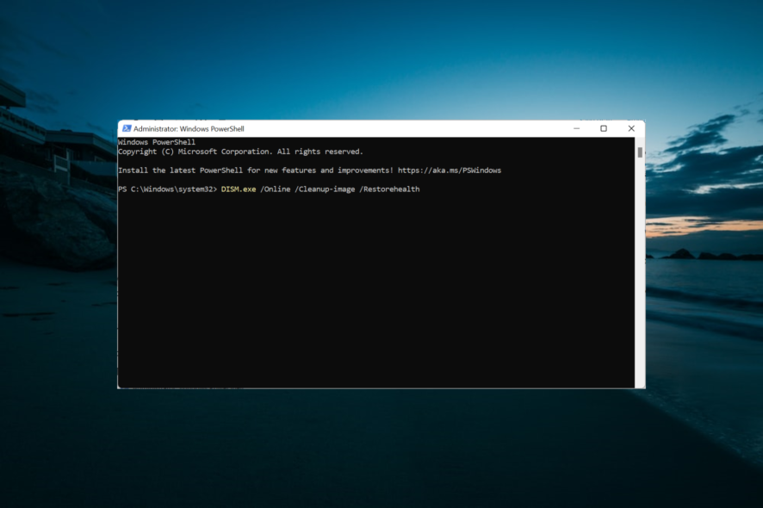Click the desktop sky above the PowerShell window
The width and height of the screenshot is (763, 508).
click(379, 60)
